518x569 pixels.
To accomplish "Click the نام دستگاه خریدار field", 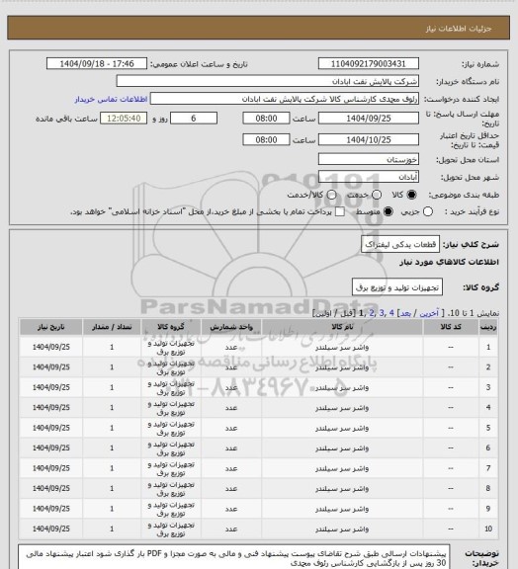I will [x=267, y=81].
